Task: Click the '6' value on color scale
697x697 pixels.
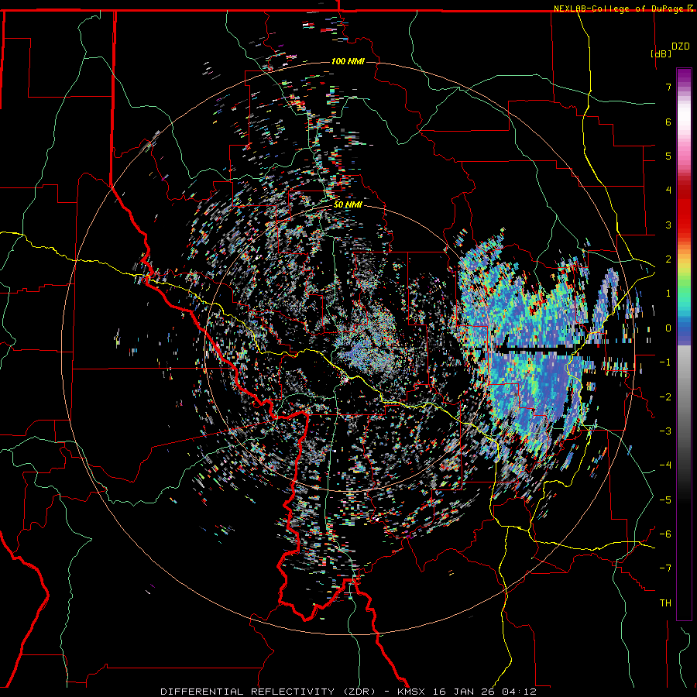Action: (x=668, y=122)
